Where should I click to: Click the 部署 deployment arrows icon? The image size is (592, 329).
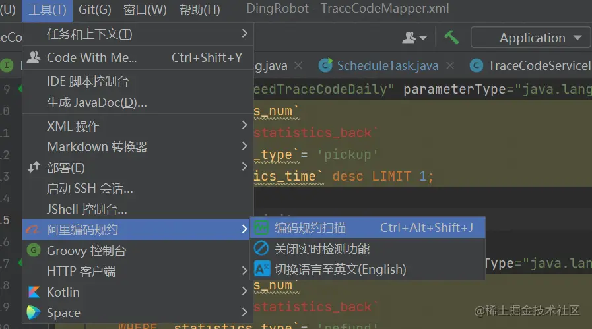point(34,167)
